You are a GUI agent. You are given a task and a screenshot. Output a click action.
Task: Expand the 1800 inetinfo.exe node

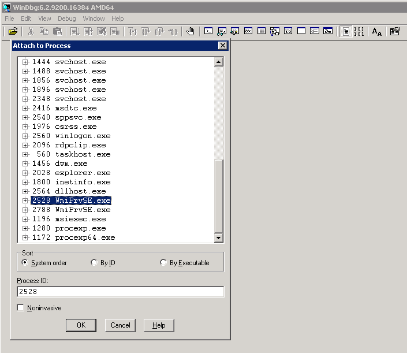(25, 182)
